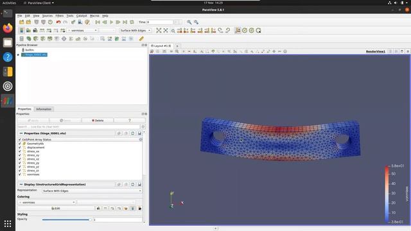Switch to the Information tab

[44, 109]
